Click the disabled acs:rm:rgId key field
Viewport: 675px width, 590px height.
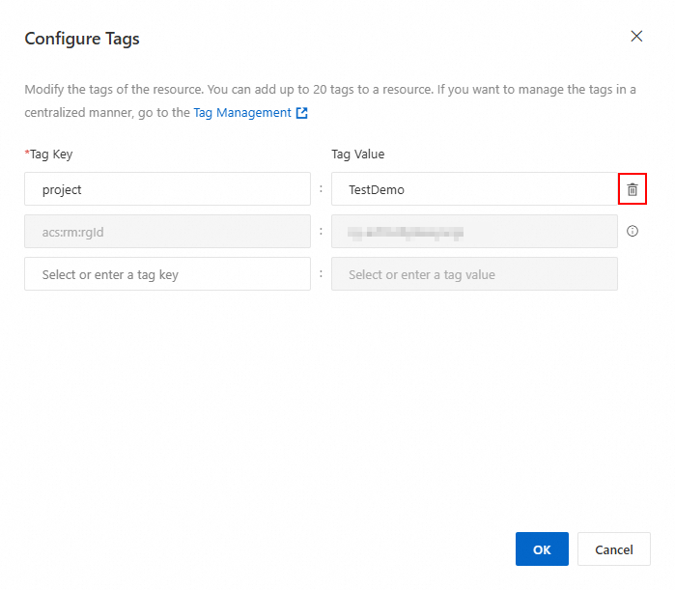167,232
